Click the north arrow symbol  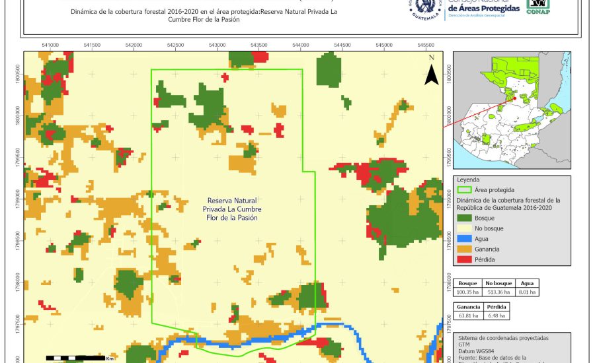(431, 71)
